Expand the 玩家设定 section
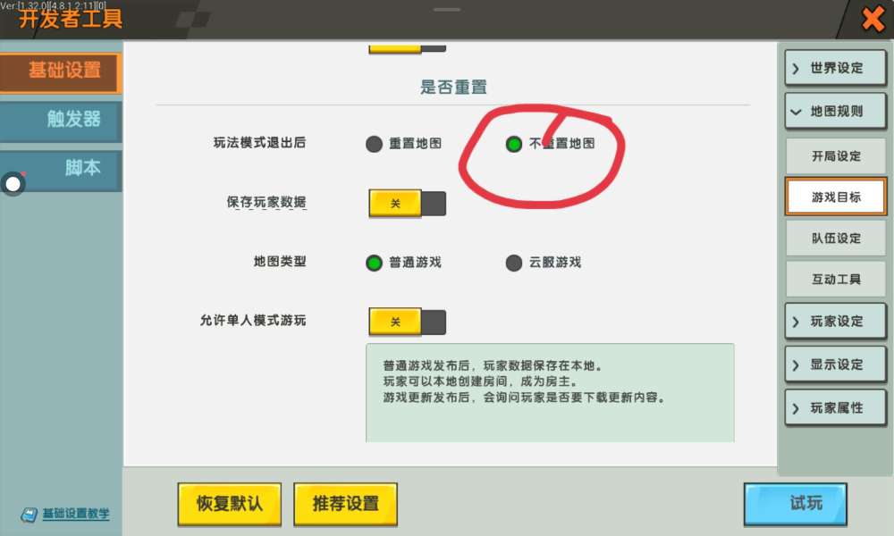Screen dimensions: 894x536 tap(835, 322)
